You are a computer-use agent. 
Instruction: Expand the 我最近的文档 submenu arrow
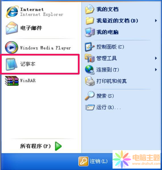156,21
